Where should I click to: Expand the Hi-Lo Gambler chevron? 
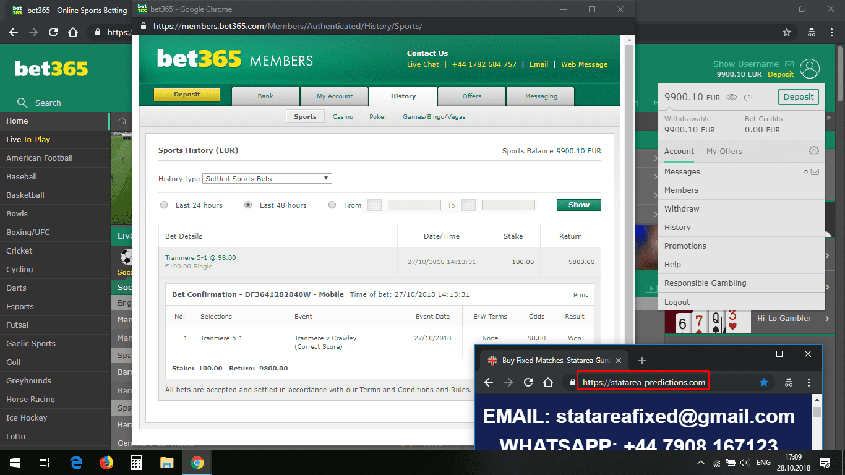[x=828, y=318]
